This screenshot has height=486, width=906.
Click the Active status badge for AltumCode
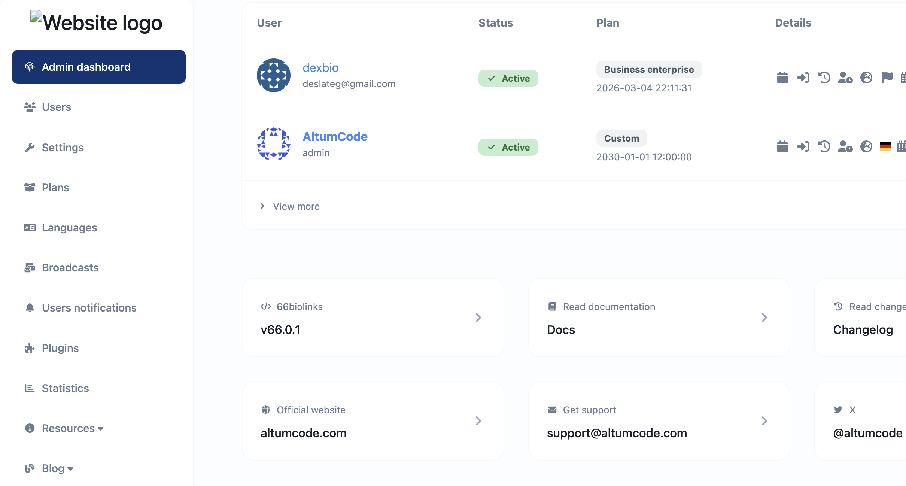pyautogui.click(x=508, y=147)
